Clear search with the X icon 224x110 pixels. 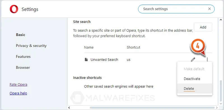point(209,9)
